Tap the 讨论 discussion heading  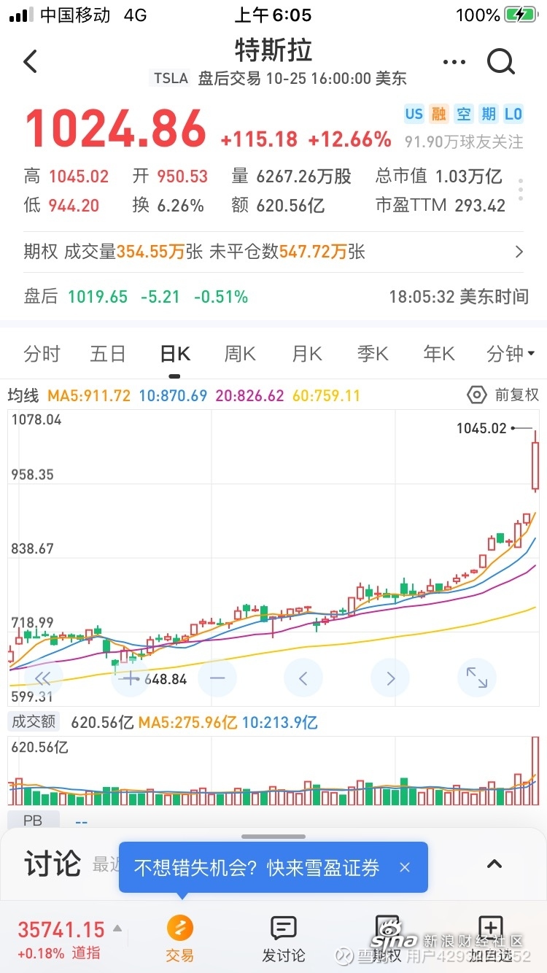click(53, 864)
